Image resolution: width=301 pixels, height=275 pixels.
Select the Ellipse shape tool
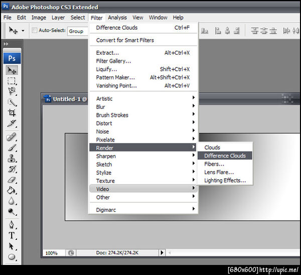point(12,257)
